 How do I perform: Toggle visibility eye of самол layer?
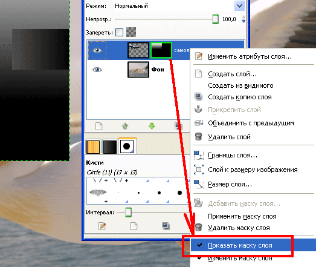[x=97, y=50]
